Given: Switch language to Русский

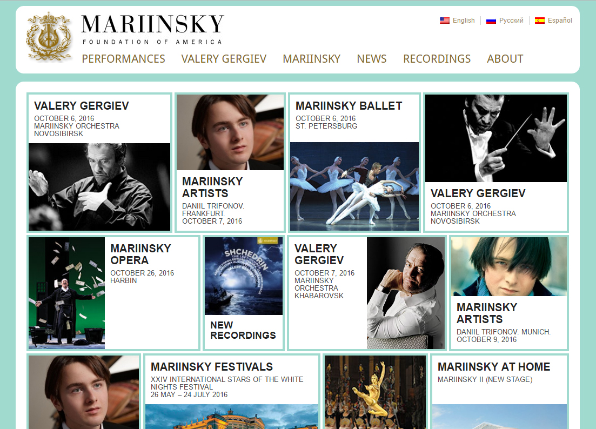Looking at the screenshot, I should point(511,21).
